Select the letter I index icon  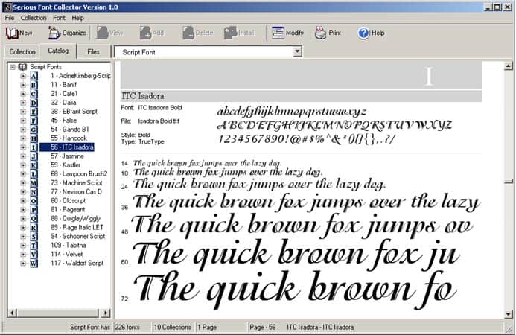34,147
